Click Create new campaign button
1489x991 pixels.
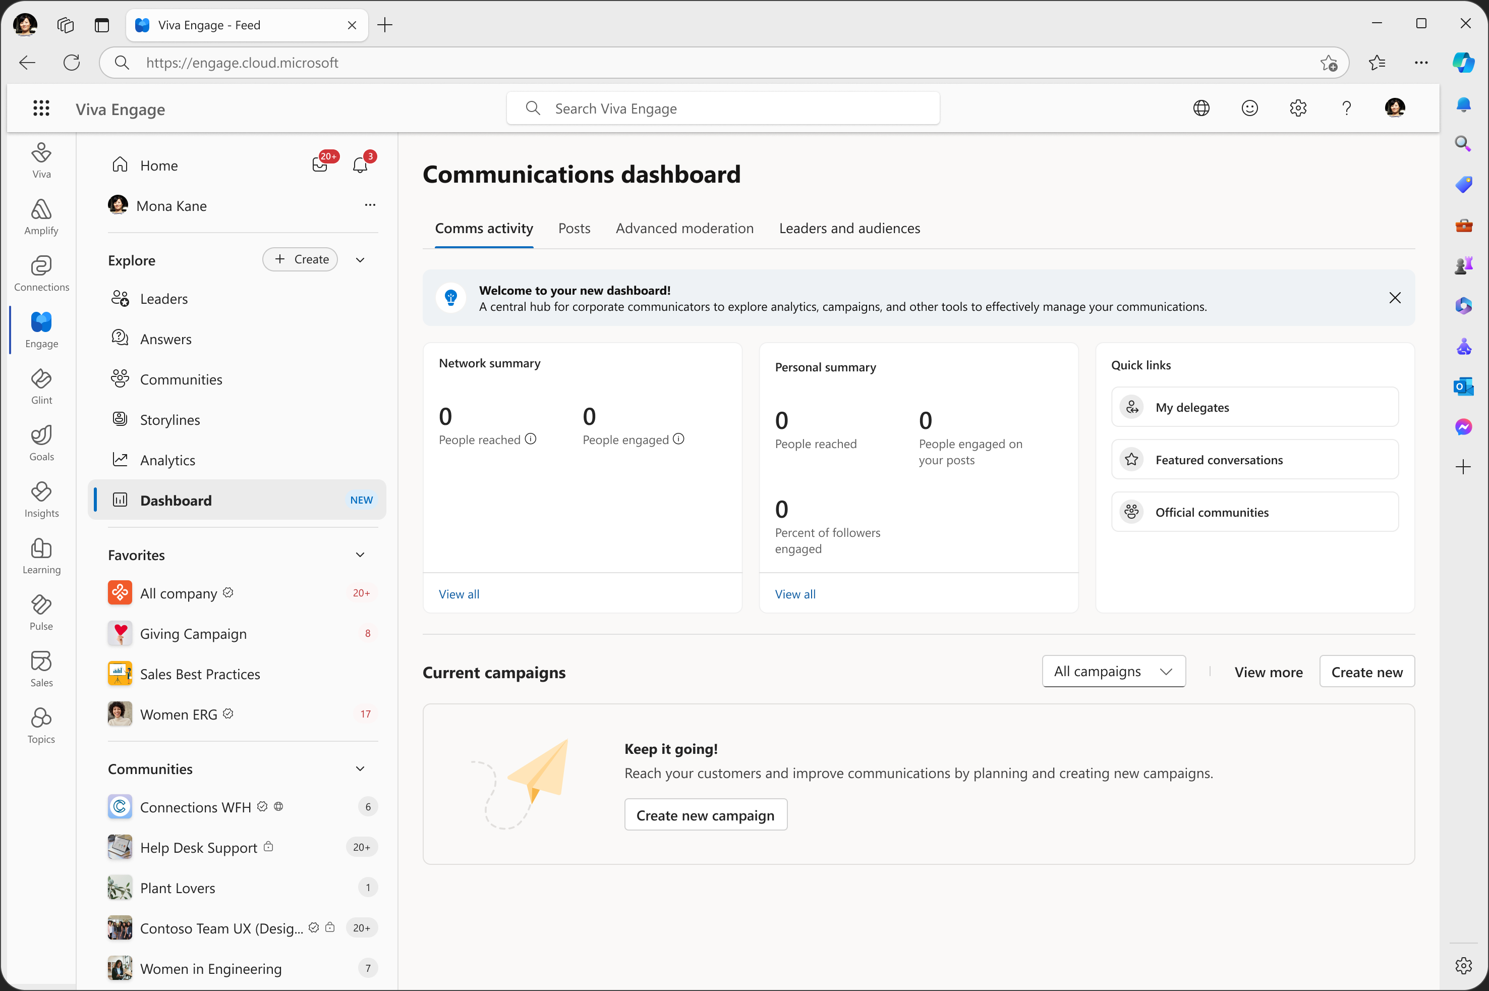[x=706, y=815]
